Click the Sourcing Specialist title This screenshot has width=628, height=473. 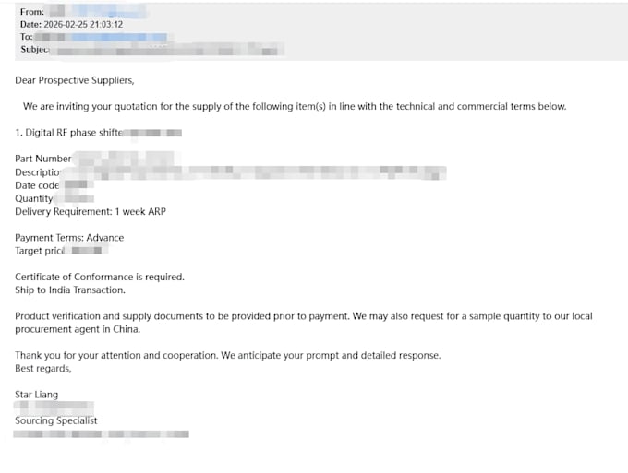[56, 420]
